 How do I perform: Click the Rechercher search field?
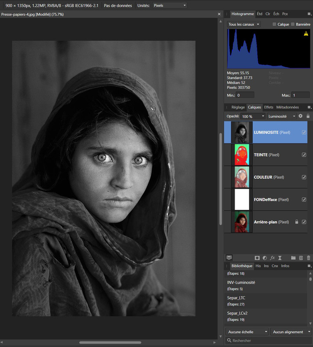coord(268,340)
